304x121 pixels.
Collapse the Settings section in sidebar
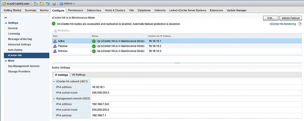tap(6, 23)
